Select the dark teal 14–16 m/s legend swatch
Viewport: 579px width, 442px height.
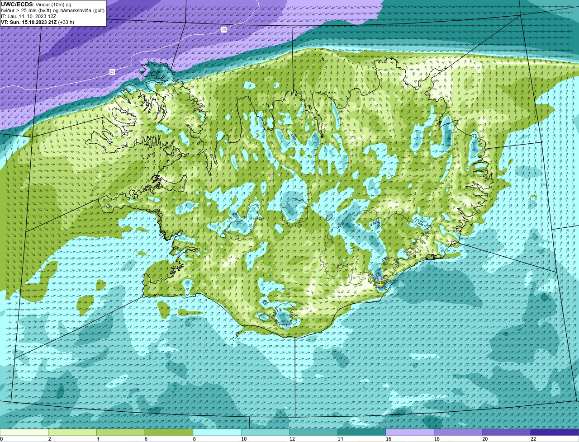coord(361,432)
